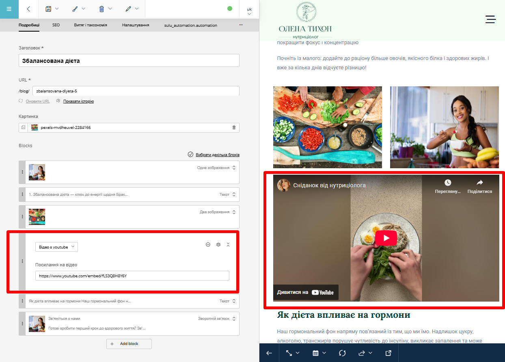Click the Add block button
The image size is (505, 362).
point(129,344)
